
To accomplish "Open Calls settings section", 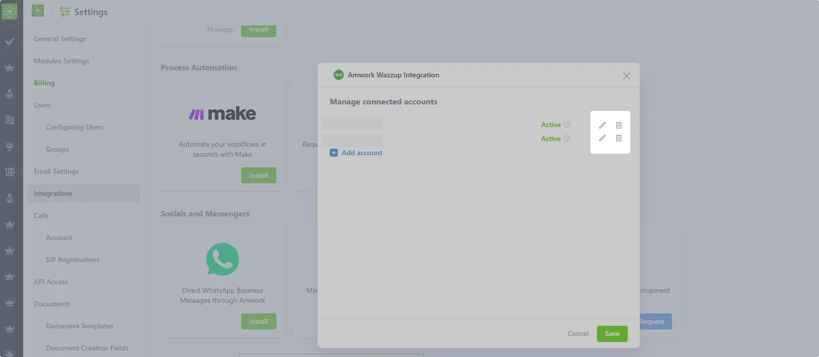I will pyautogui.click(x=41, y=215).
